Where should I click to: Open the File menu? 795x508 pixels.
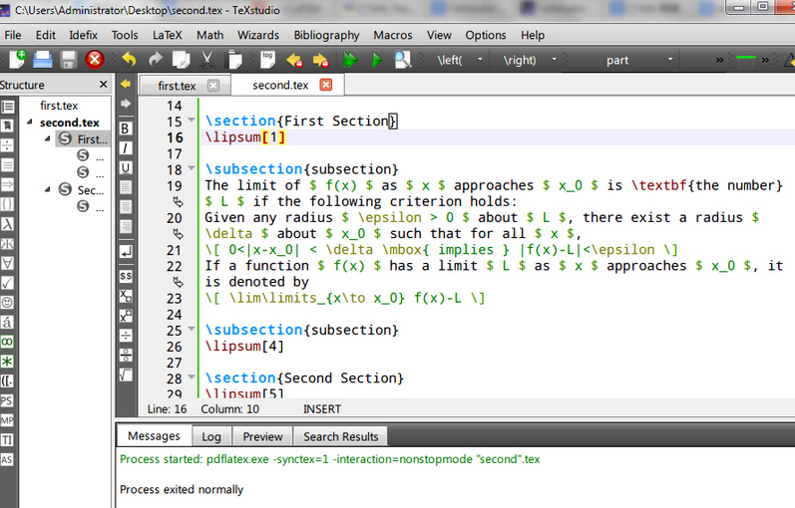click(13, 35)
